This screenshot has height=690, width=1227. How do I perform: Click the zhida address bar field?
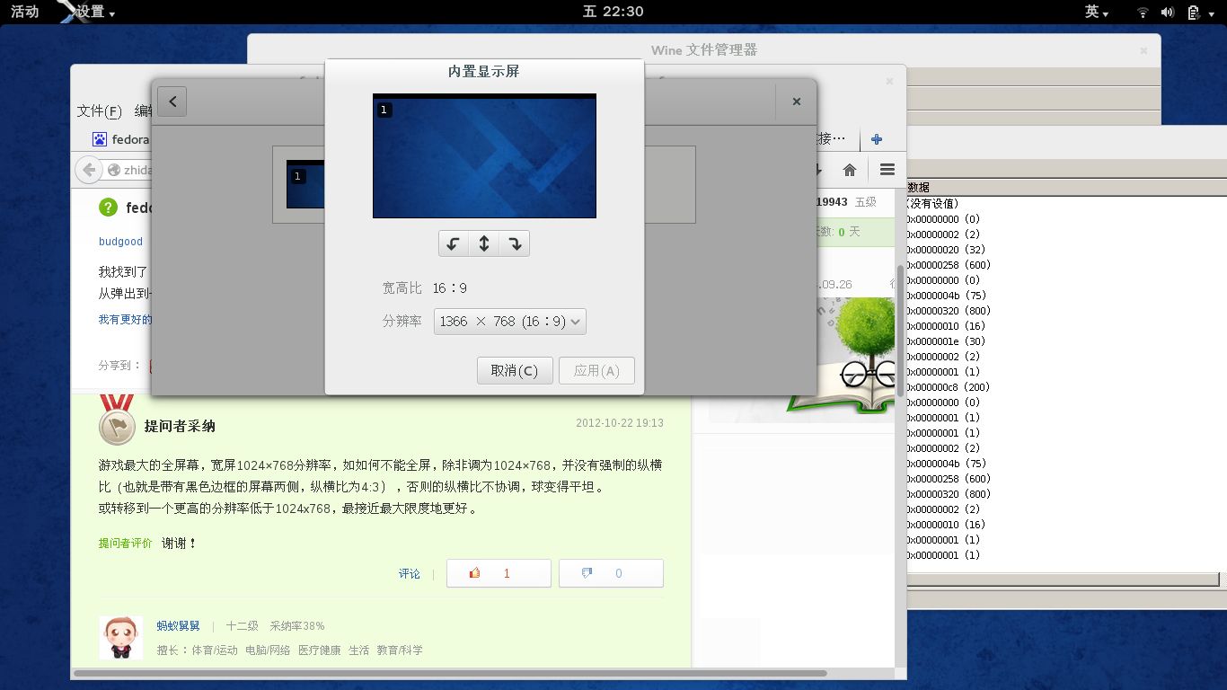point(126,170)
